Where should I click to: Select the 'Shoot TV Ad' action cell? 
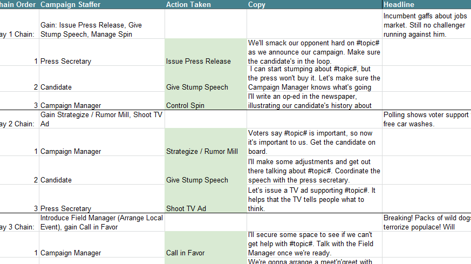click(x=206, y=199)
